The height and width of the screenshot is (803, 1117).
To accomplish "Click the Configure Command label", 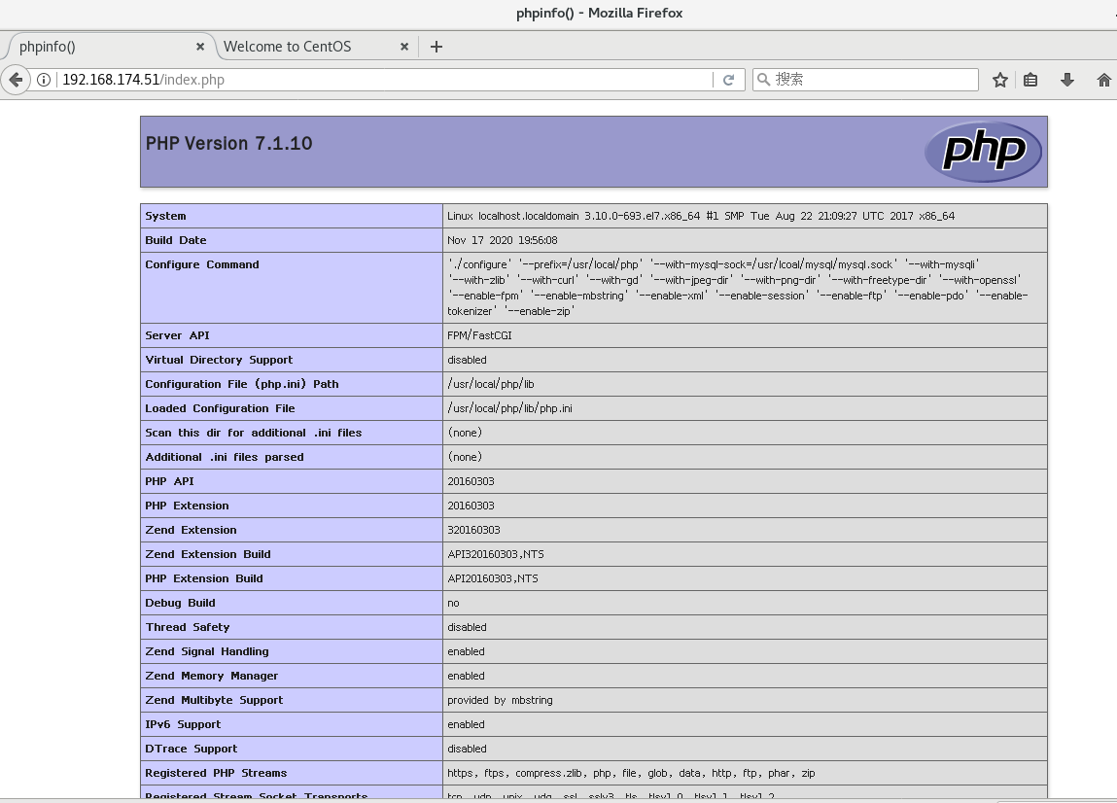I will click(202, 264).
